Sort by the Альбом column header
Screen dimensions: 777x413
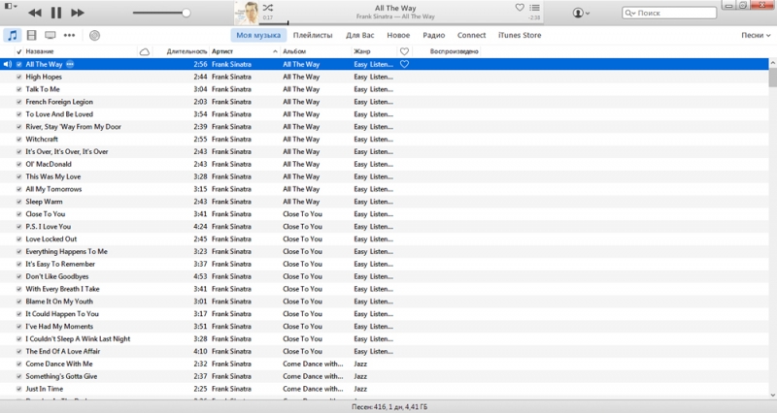click(294, 51)
